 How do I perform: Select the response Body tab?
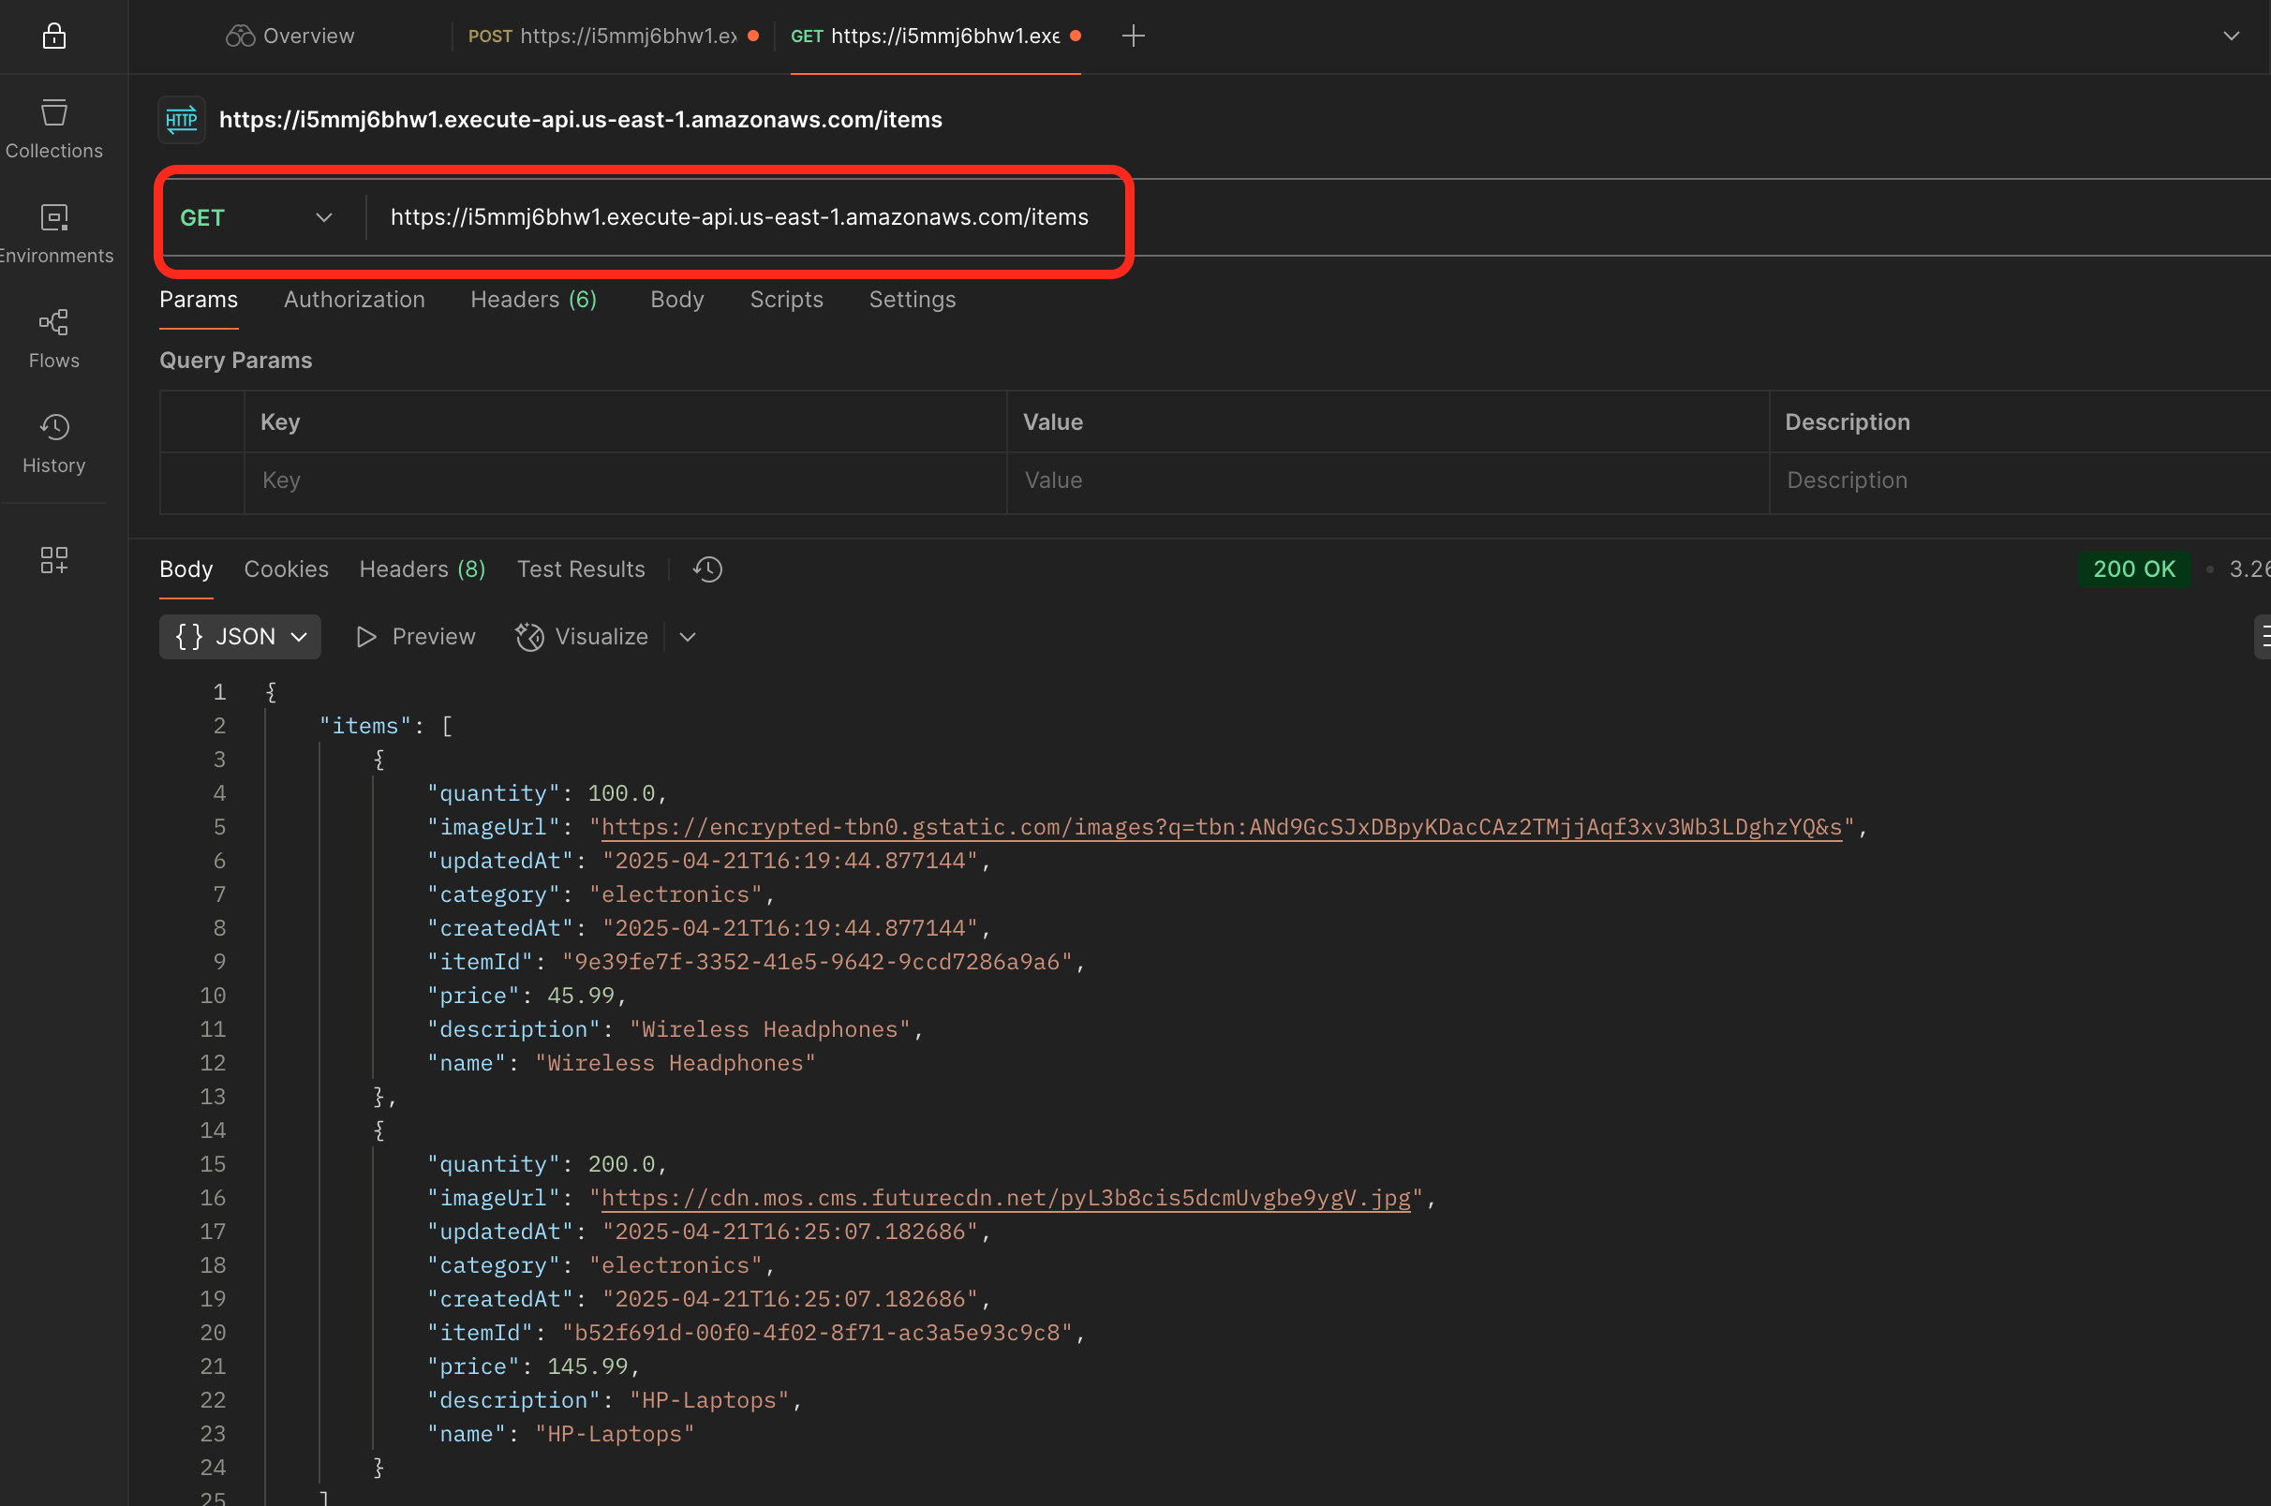186,568
